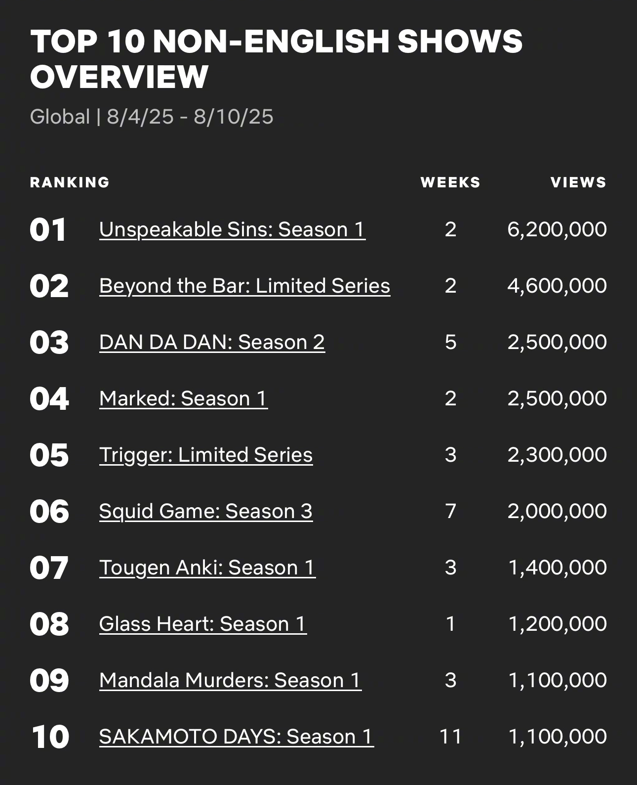637x785 pixels.
Task: Select the 6,200,000 views value
Action: click(x=557, y=230)
